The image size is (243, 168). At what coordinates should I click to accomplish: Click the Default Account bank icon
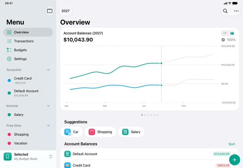tap(67, 154)
